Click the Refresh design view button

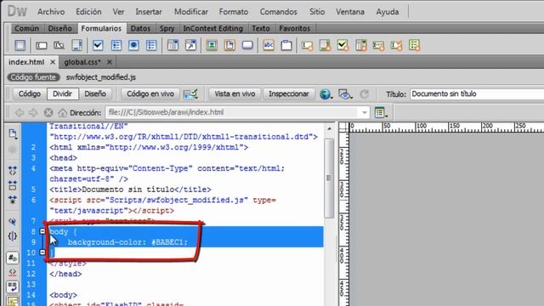click(364, 94)
